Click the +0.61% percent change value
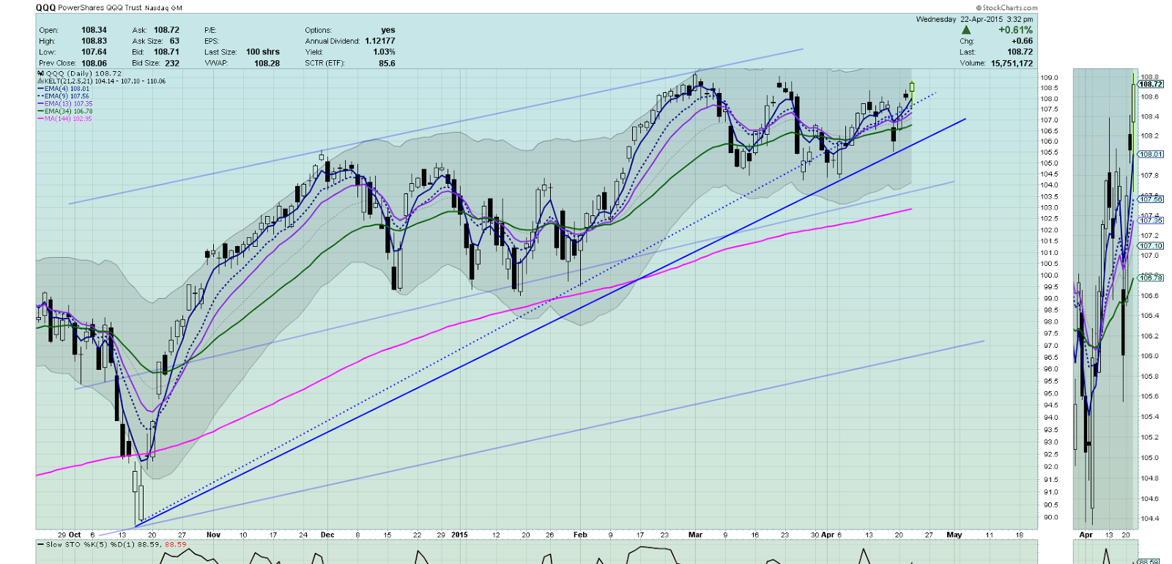 click(1015, 30)
